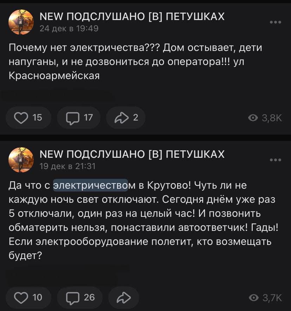The width and height of the screenshot is (291, 311).
Task: Open the post text about ул Красноармейская
Action: point(135,61)
